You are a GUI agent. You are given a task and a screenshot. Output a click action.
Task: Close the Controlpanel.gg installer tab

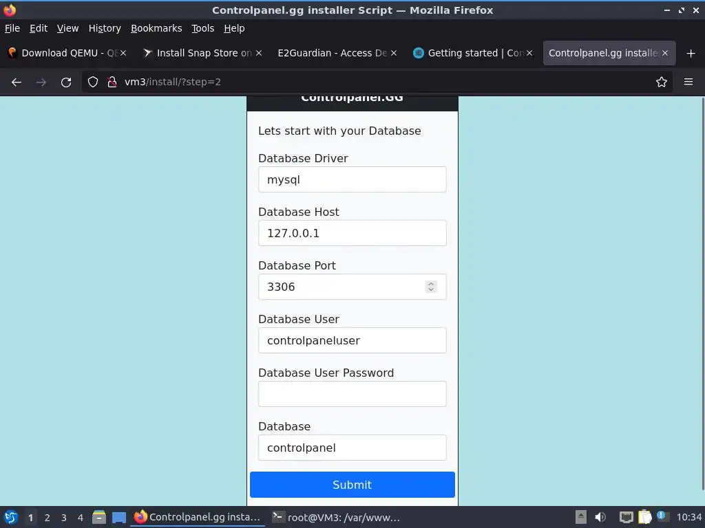pyautogui.click(x=665, y=53)
